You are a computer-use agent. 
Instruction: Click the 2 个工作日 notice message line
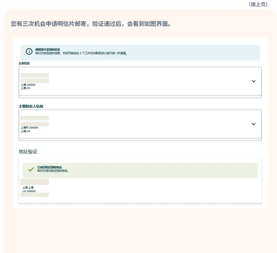81,53
